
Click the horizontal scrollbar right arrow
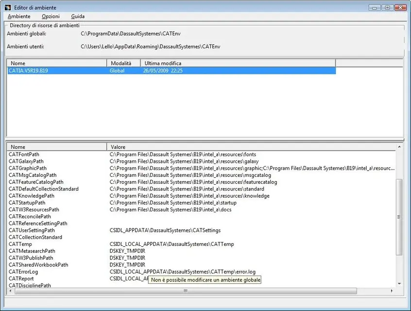[x=393, y=291]
